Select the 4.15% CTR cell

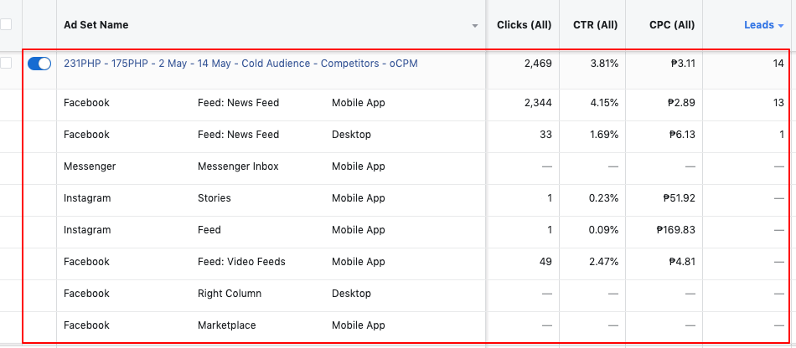[603, 103]
